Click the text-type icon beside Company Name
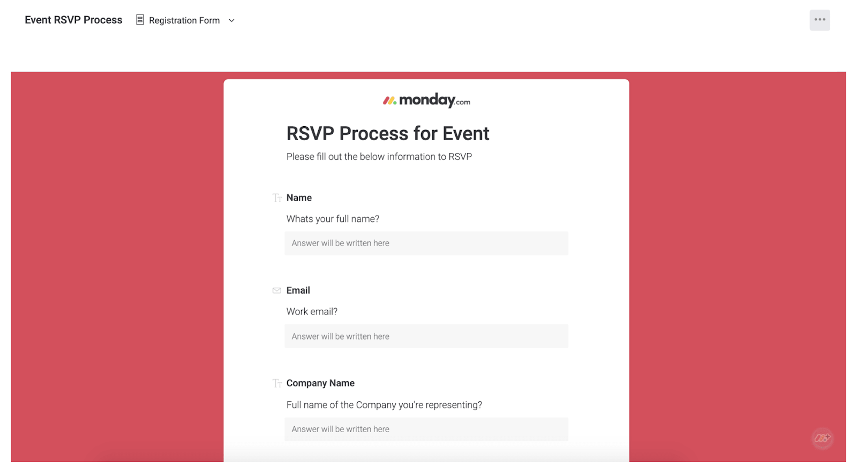The width and height of the screenshot is (857, 468). 277,383
